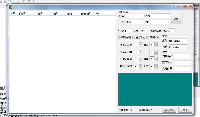Click the 序号 column header
This screenshot has height=117, width=200.
coord(13,13)
